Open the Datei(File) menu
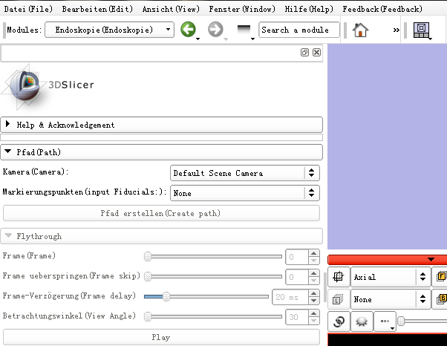 coord(27,9)
